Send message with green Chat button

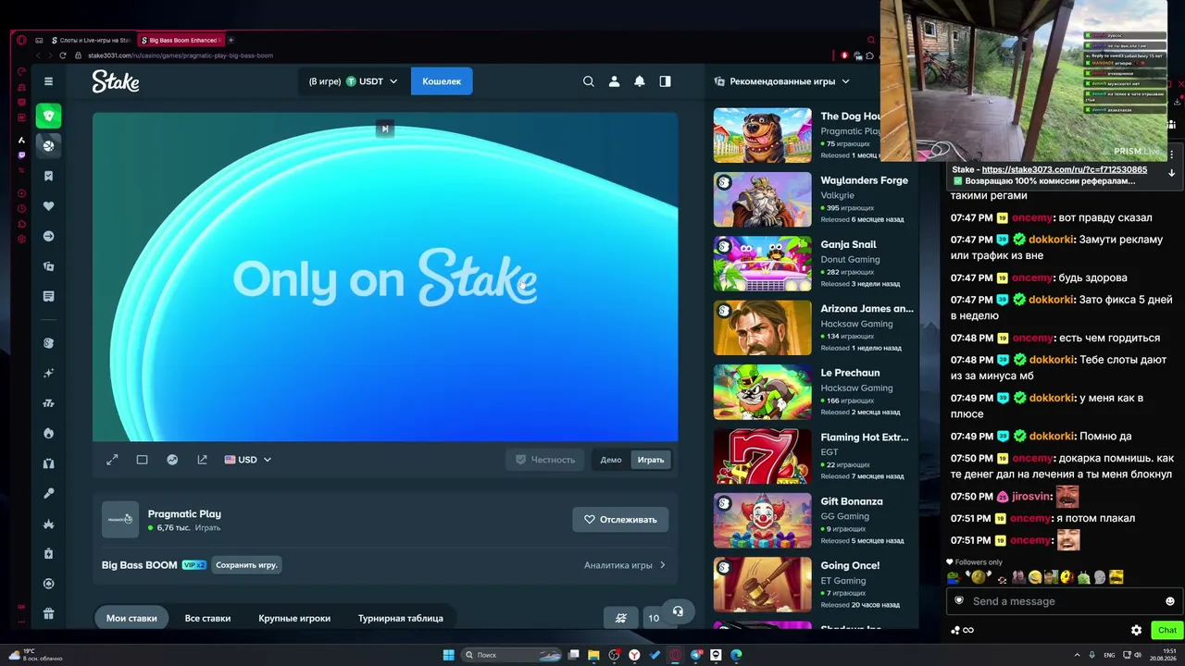click(x=1167, y=630)
